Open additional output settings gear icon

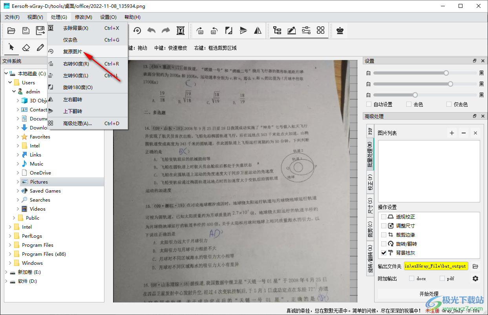(x=475, y=279)
